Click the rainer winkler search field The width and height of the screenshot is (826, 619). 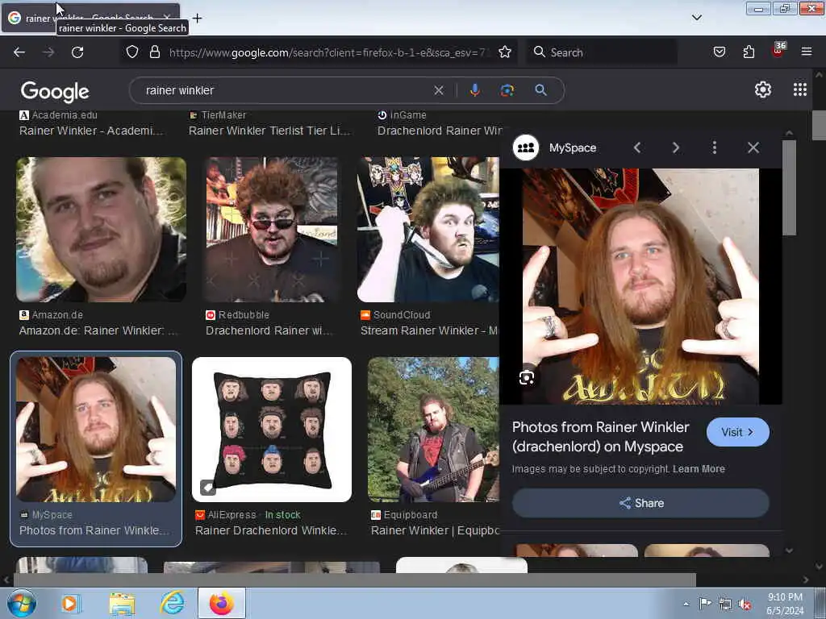285,90
